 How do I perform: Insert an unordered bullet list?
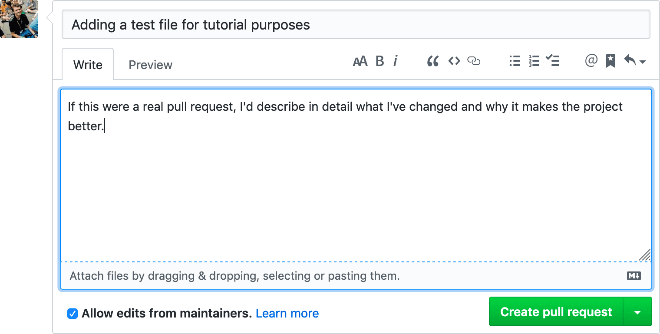tap(514, 61)
